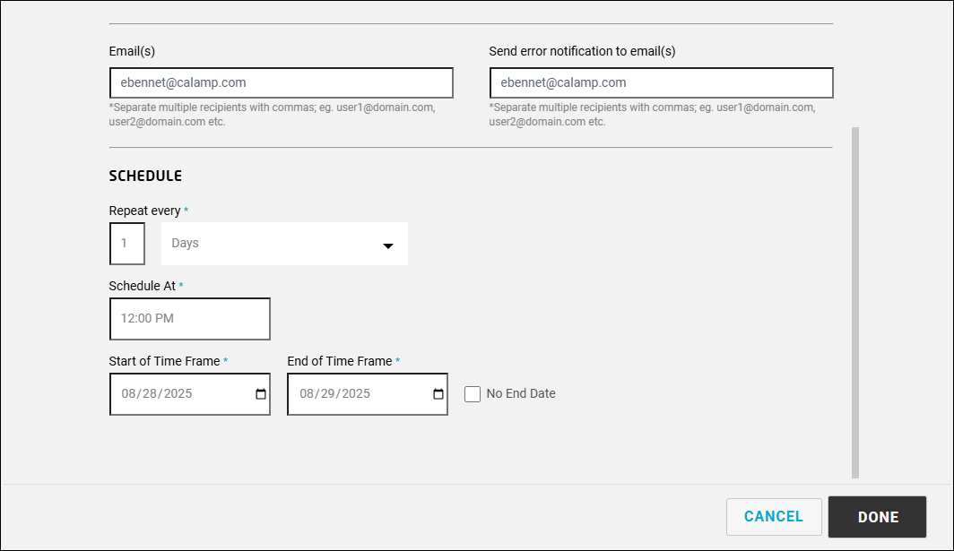Click the Send error notification to email(s) label
954x551 pixels.
click(582, 51)
